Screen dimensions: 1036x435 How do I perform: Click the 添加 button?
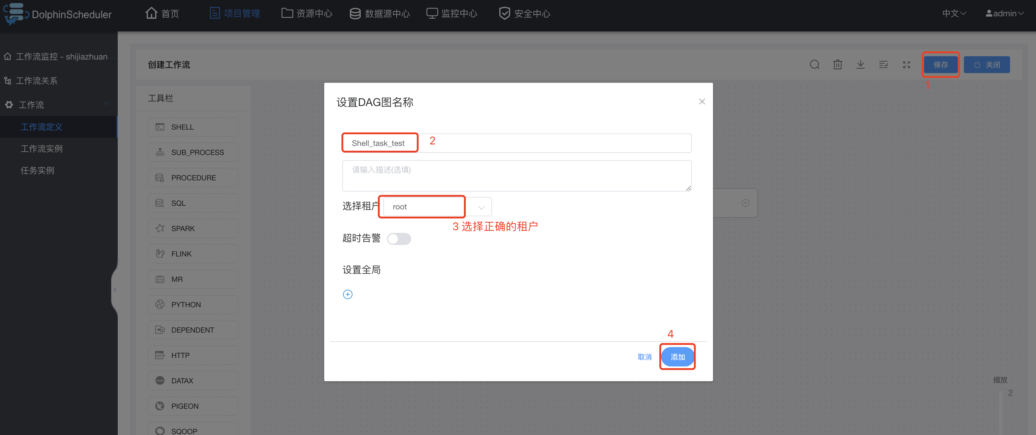pos(677,357)
